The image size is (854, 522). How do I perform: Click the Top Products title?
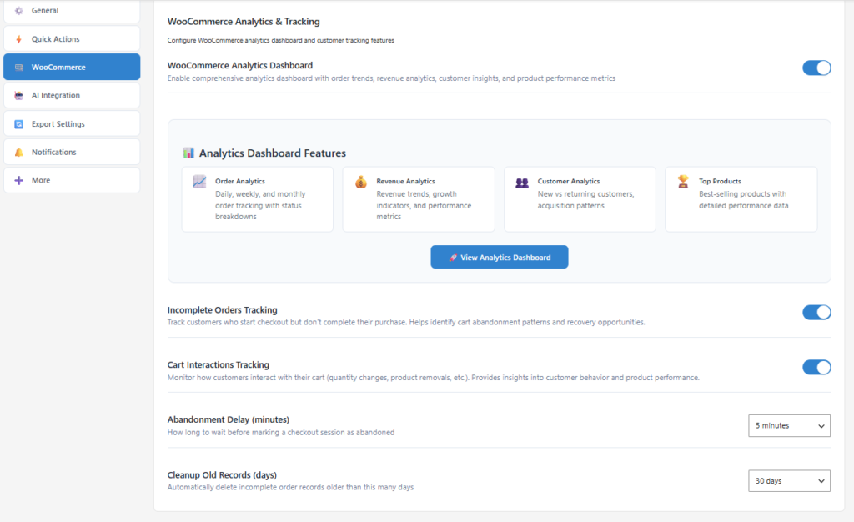click(x=720, y=181)
